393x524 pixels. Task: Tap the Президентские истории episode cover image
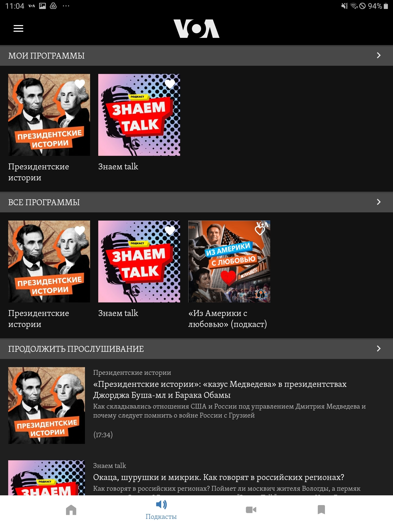tap(47, 406)
